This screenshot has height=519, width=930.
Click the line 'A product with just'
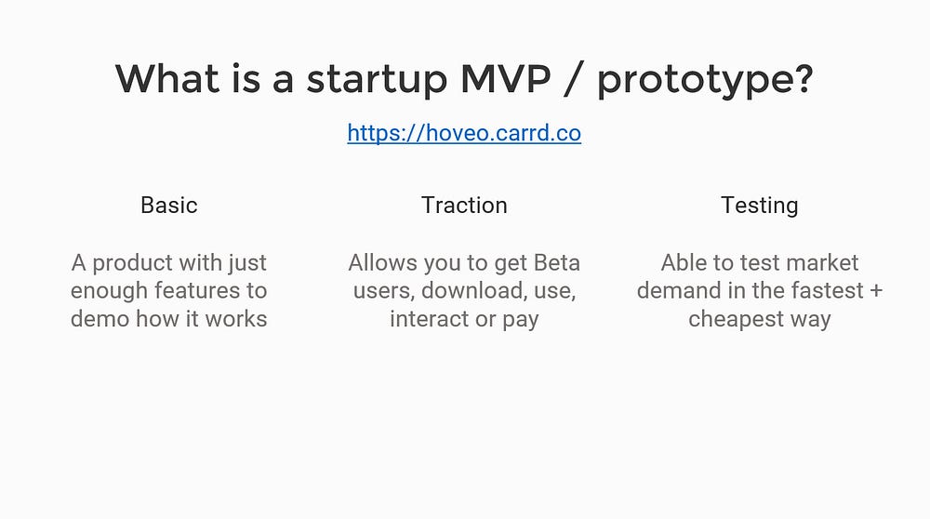(x=169, y=263)
